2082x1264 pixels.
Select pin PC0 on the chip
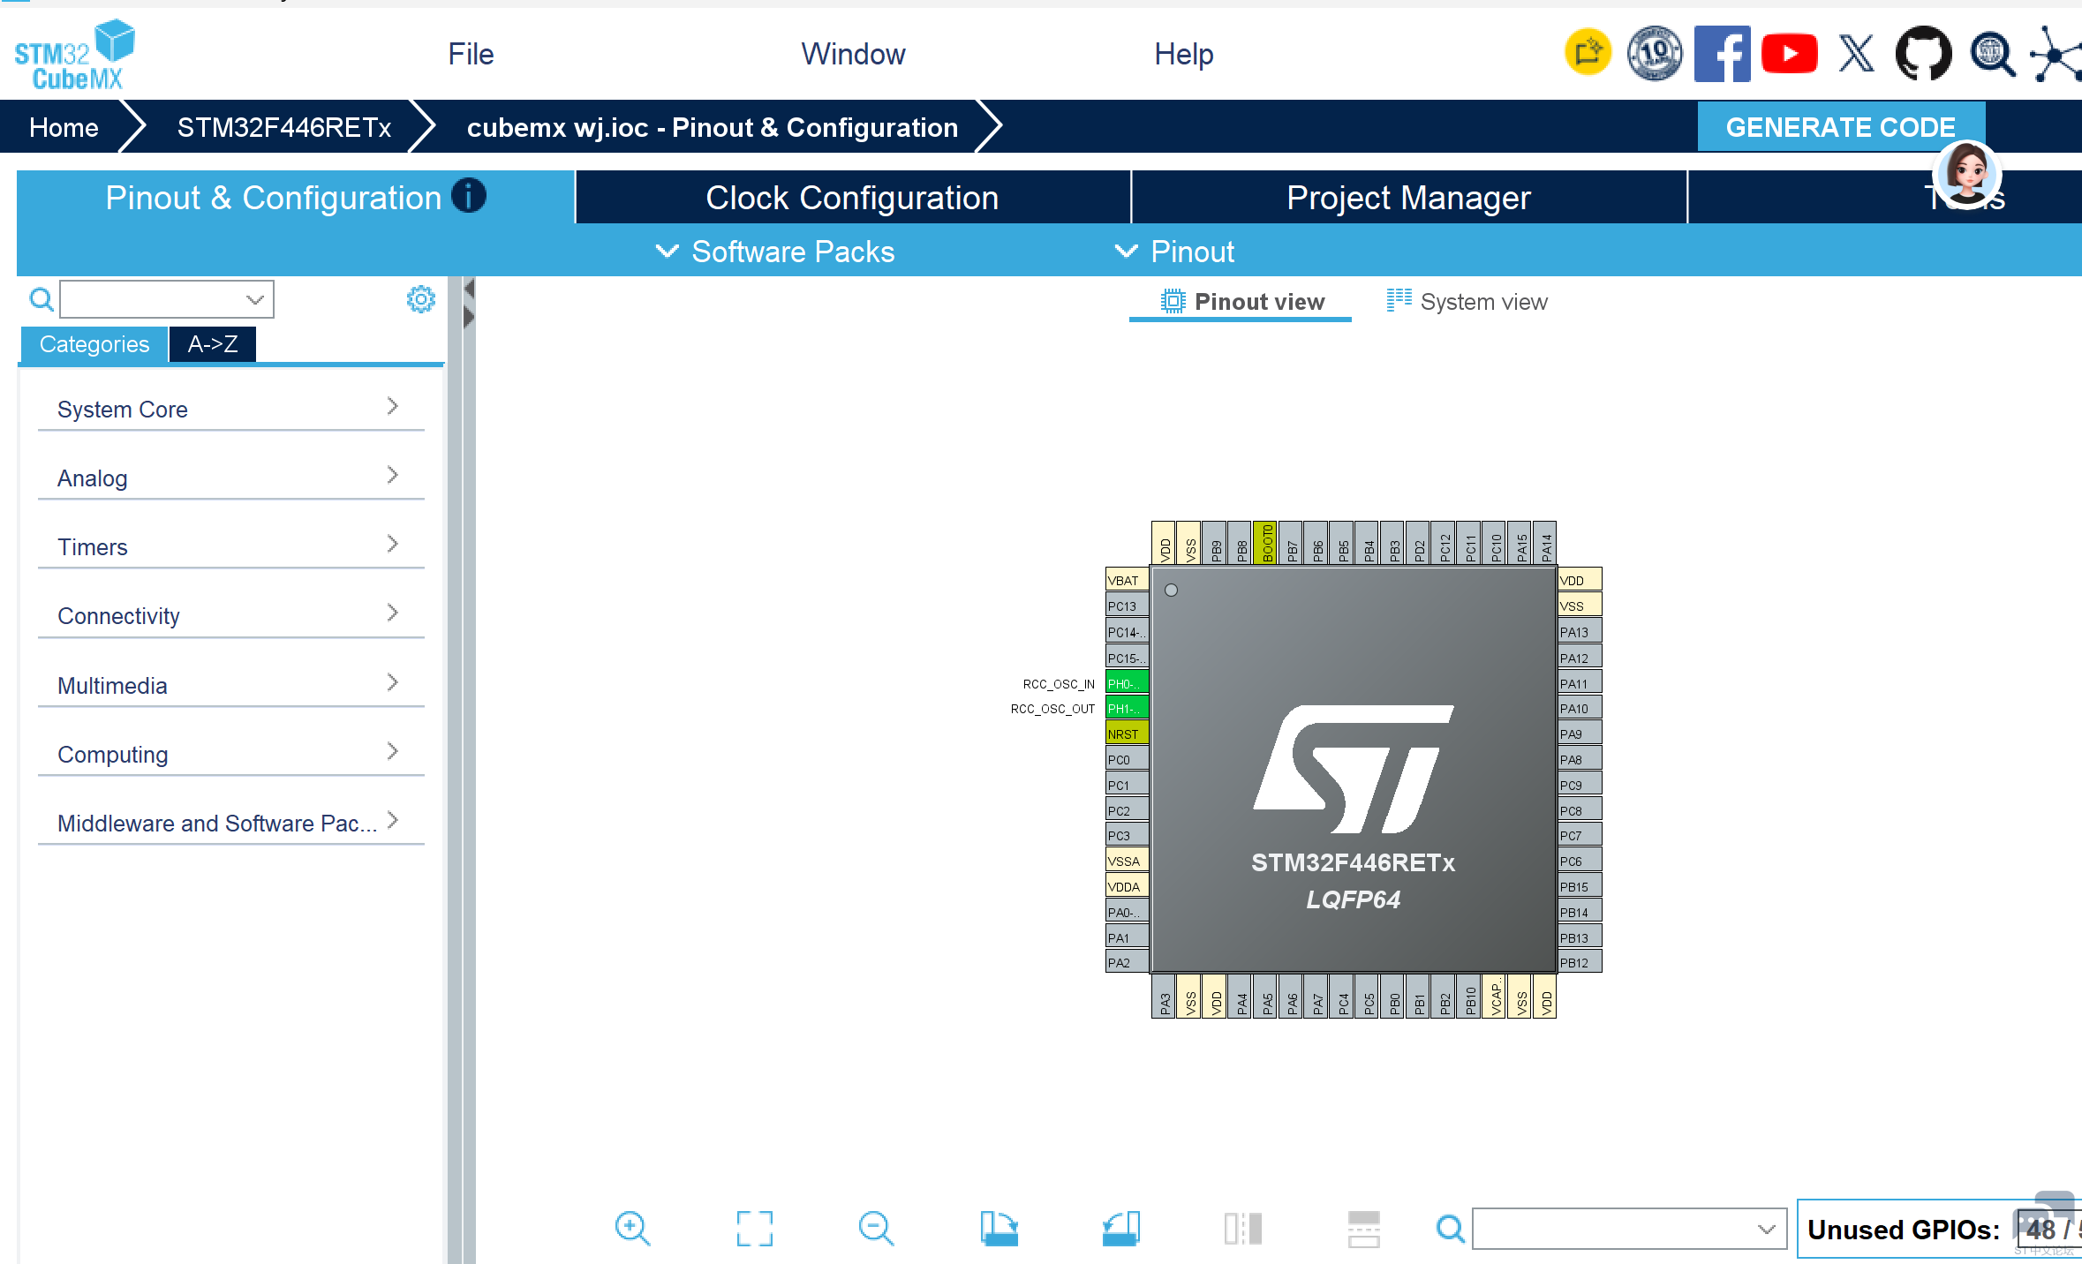click(1127, 759)
